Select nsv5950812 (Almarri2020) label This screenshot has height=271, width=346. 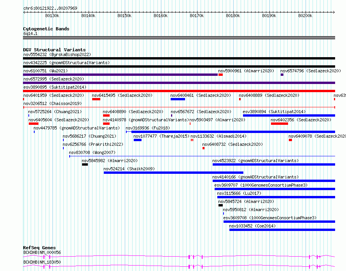click(251, 210)
